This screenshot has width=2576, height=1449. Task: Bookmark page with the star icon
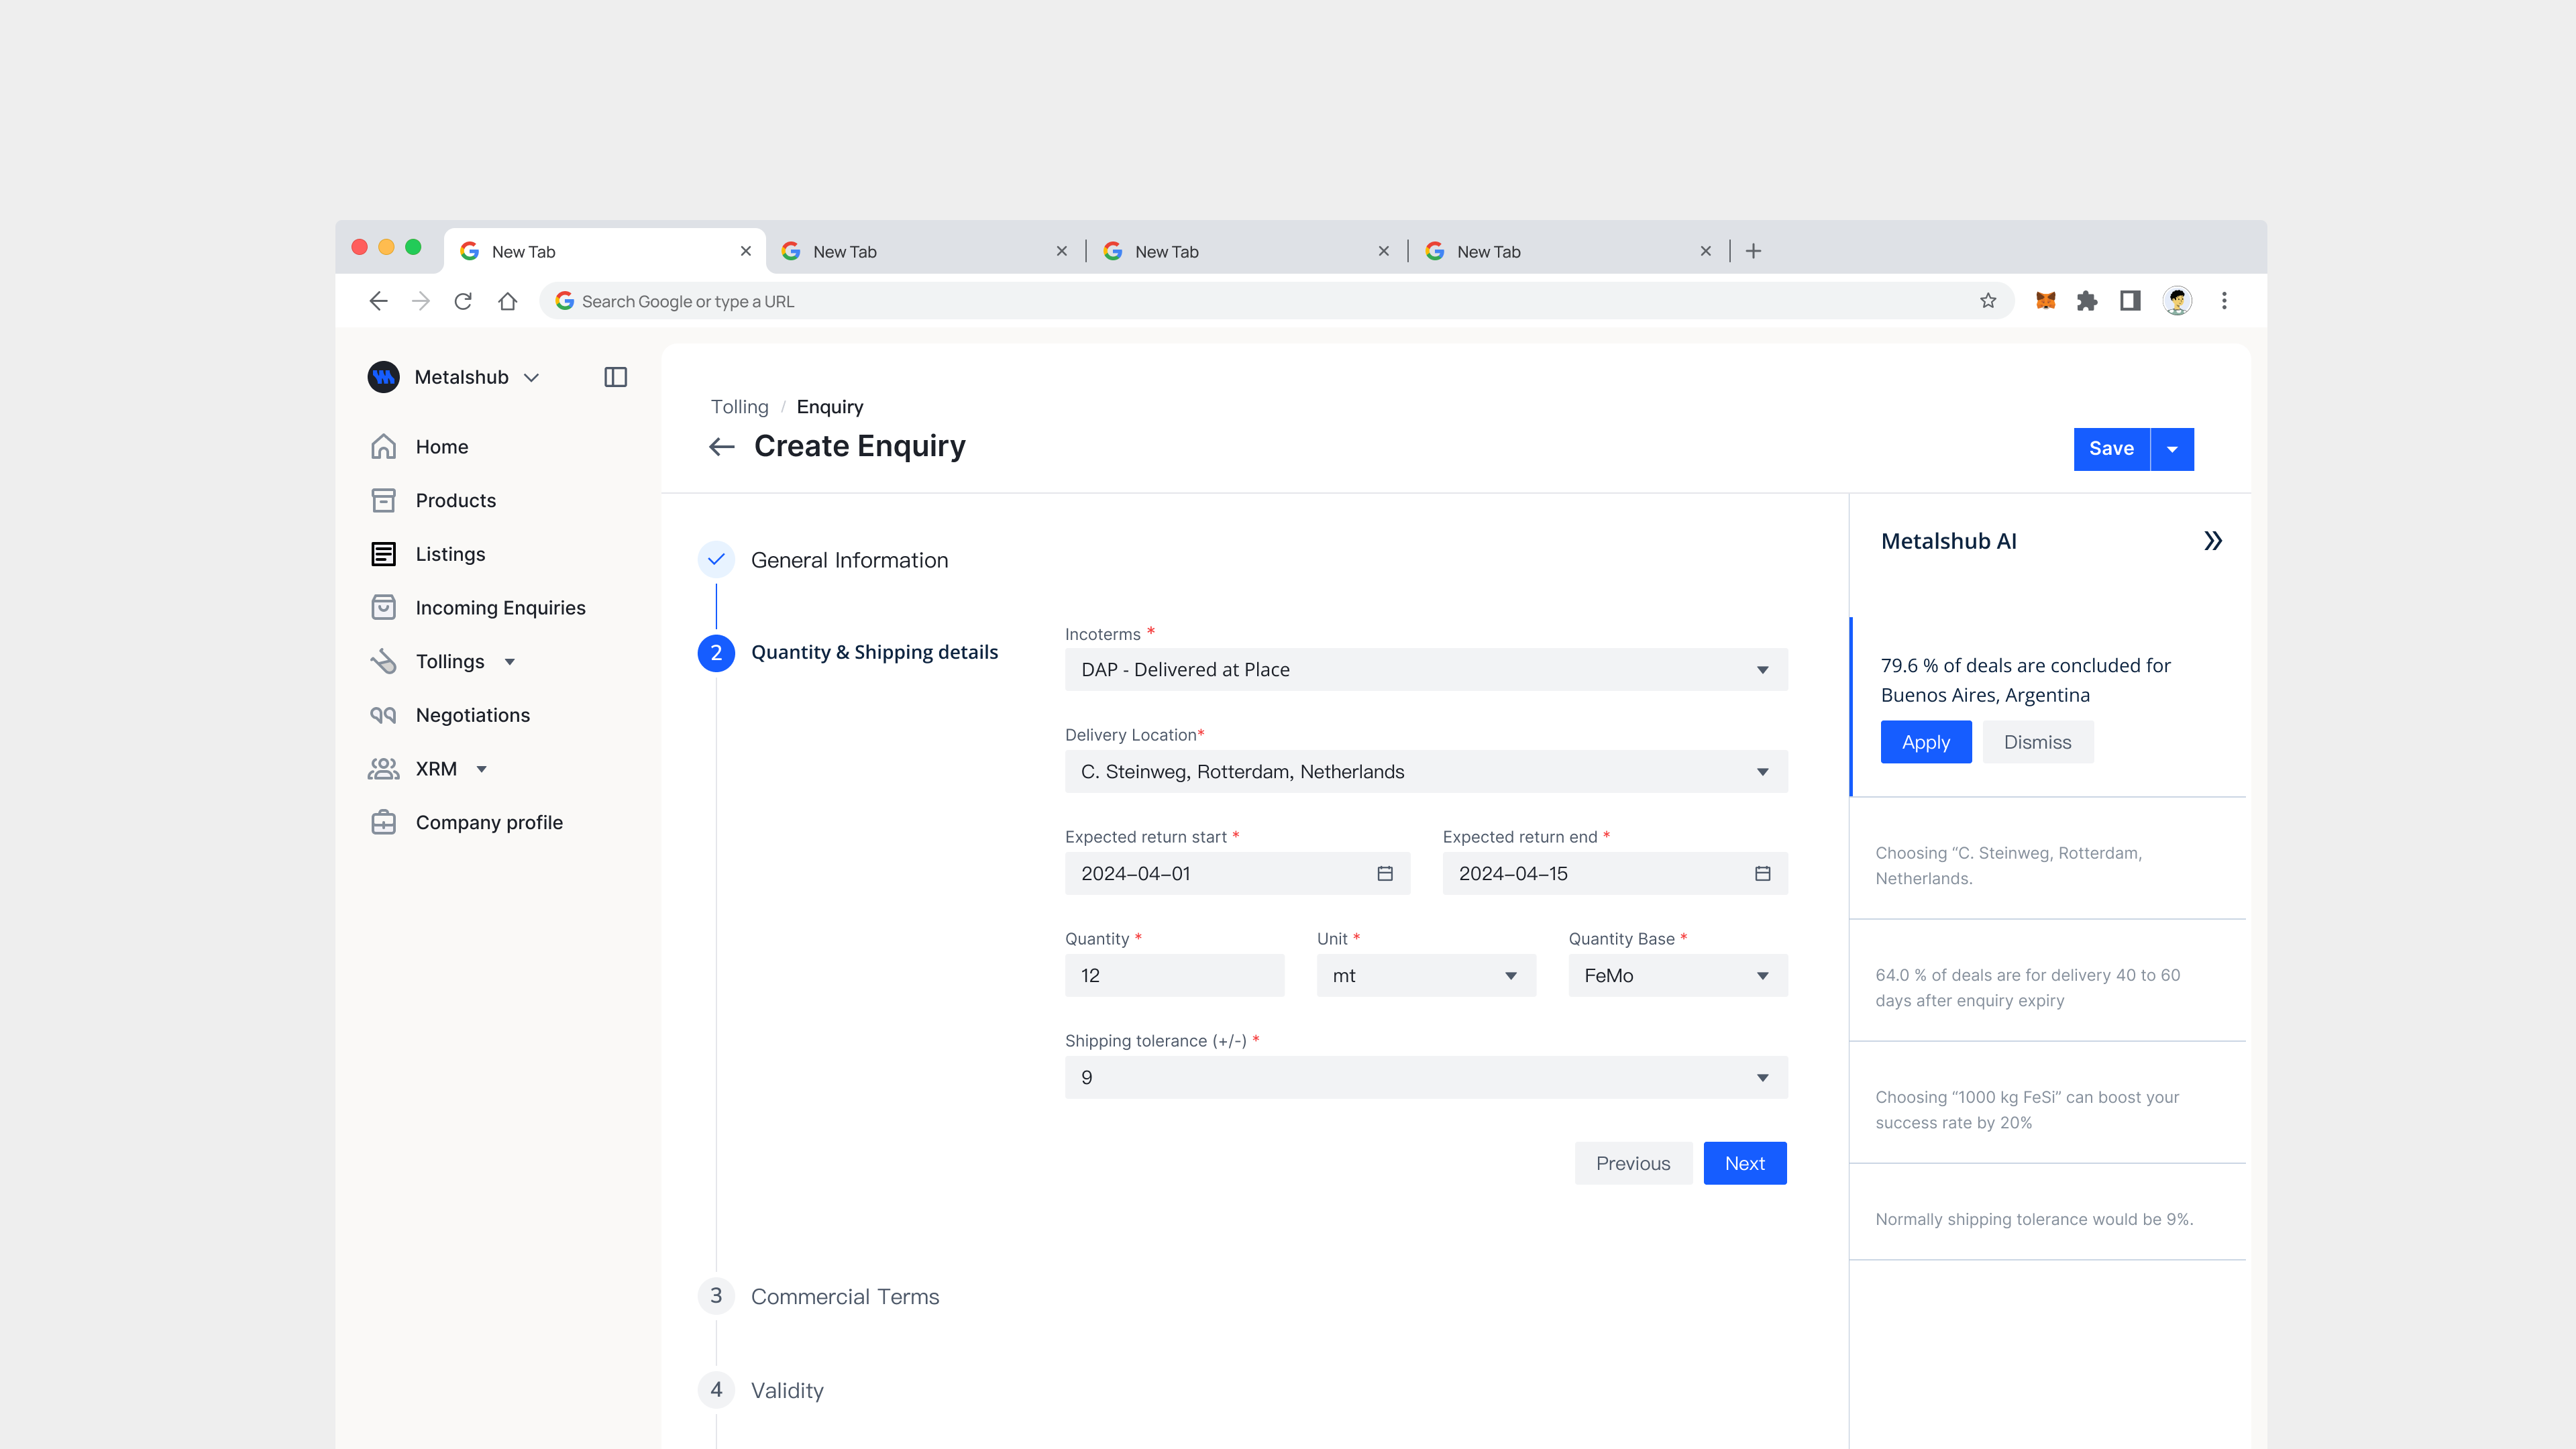click(1987, 301)
